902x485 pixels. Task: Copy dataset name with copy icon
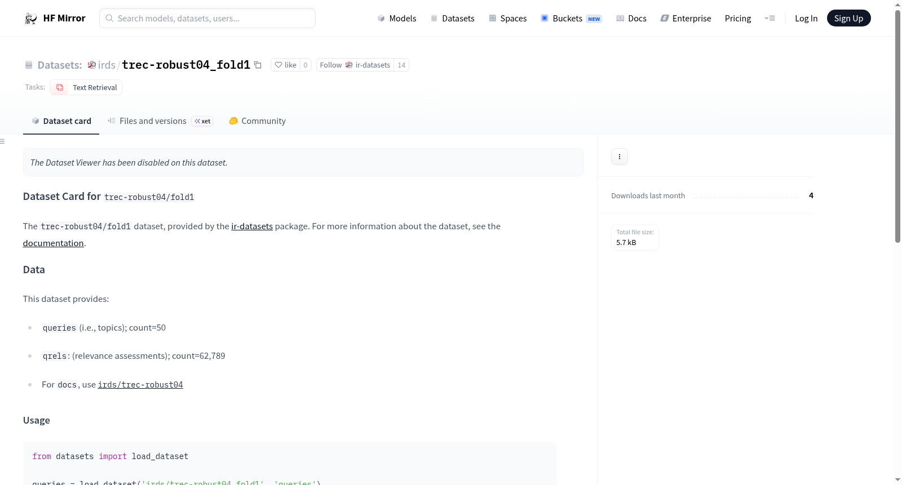258,65
